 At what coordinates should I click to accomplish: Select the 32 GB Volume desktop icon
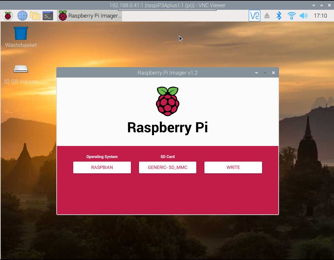(21, 74)
